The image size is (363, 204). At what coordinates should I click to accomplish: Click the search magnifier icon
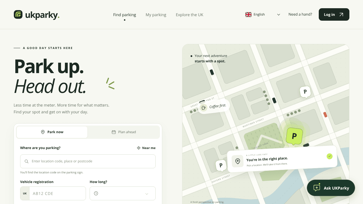point(26,161)
